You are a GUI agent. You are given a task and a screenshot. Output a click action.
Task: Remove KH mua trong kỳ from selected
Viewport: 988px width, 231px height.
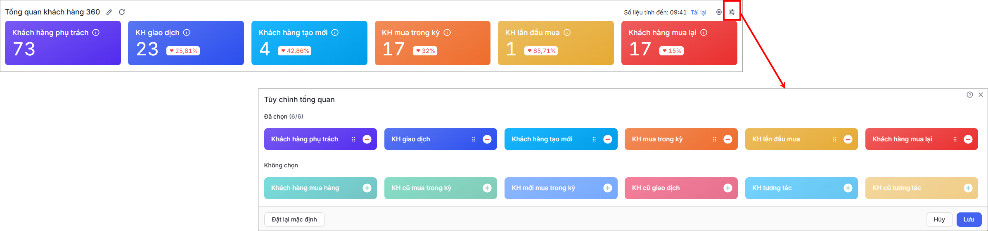click(728, 139)
